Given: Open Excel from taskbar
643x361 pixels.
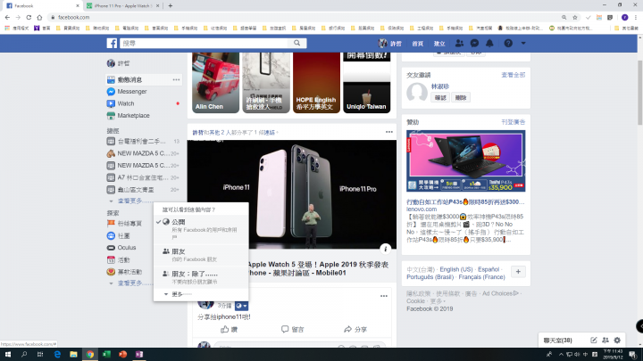Looking at the screenshot, I should pyautogui.click(x=106, y=354).
